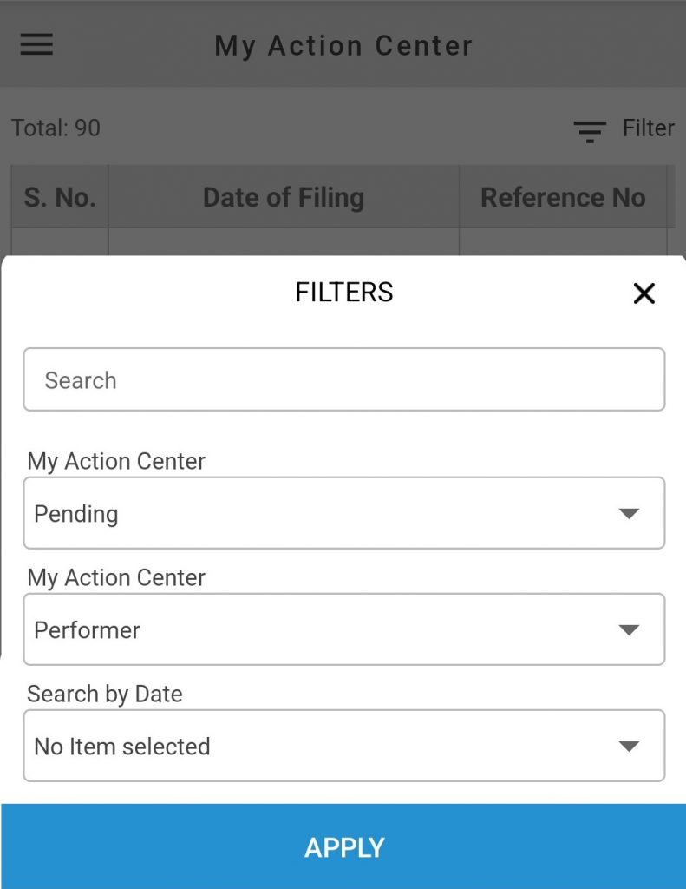Viewport: 686px width, 889px height.
Task: Focus the Search input field
Action: click(343, 379)
